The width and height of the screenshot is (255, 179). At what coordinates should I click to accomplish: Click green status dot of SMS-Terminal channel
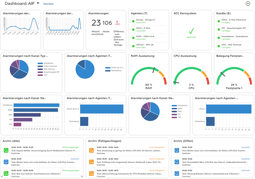coord(219,46)
